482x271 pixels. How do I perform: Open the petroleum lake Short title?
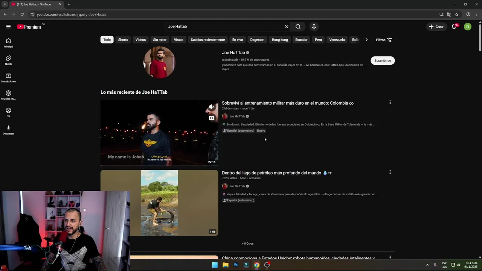click(277, 173)
